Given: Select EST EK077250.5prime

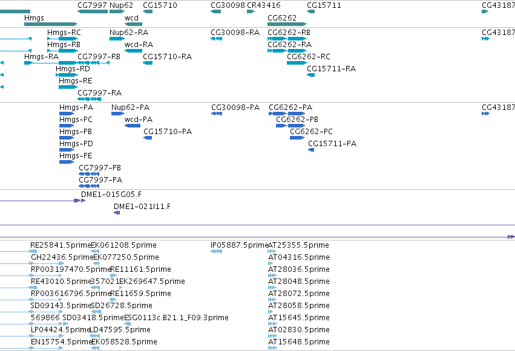Looking at the screenshot, I should click(x=96, y=263).
